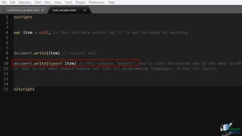Close undefined_variable.html tab via unsaved dot
Image resolution: width=242 pixels, height=136 pixels.
point(43,10)
